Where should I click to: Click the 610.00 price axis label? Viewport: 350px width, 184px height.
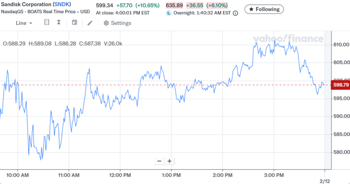[x=340, y=44]
